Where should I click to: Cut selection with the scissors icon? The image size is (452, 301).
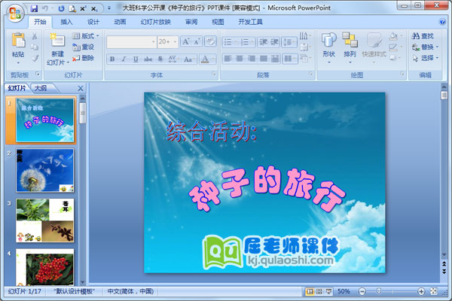coord(35,36)
